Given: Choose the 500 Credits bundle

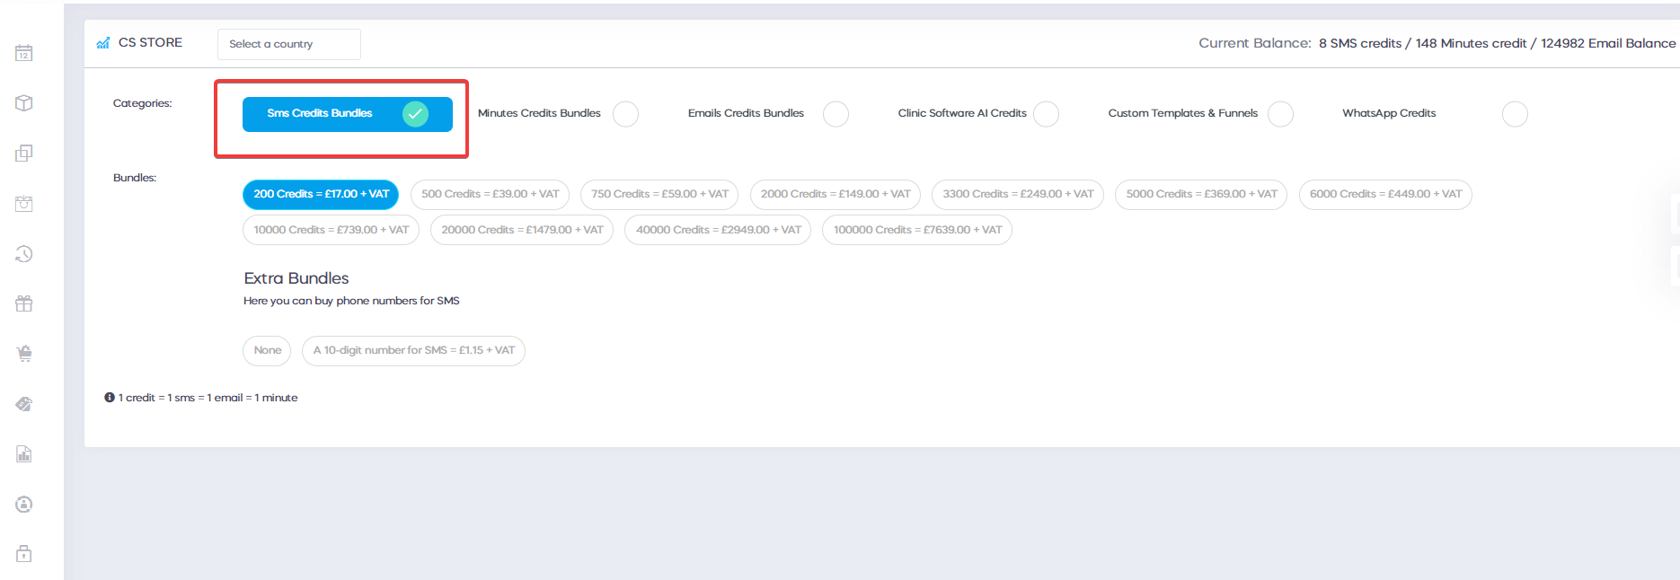Looking at the screenshot, I should point(490,194).
